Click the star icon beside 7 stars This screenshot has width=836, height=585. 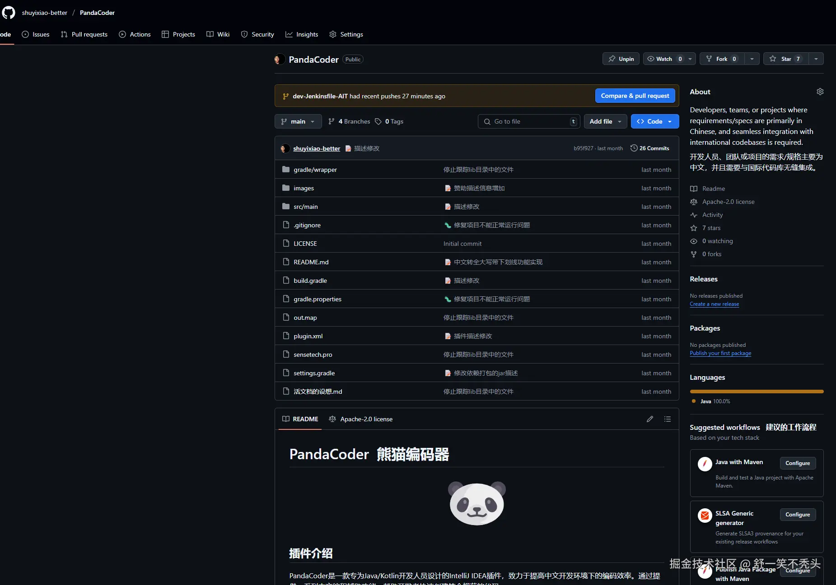[694, 228]
